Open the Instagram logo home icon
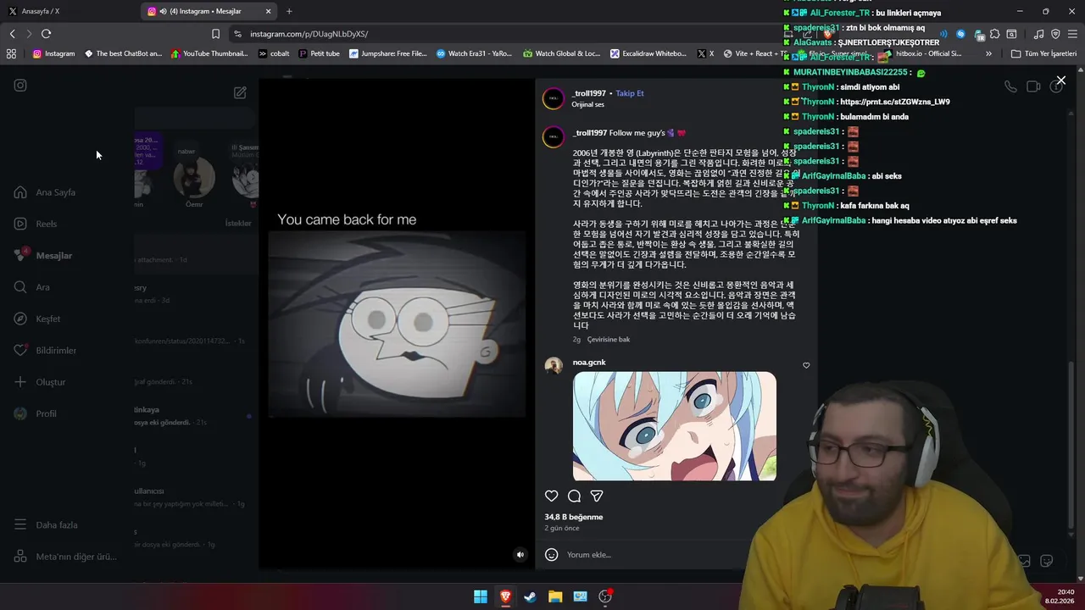 (x=20, y=85)
